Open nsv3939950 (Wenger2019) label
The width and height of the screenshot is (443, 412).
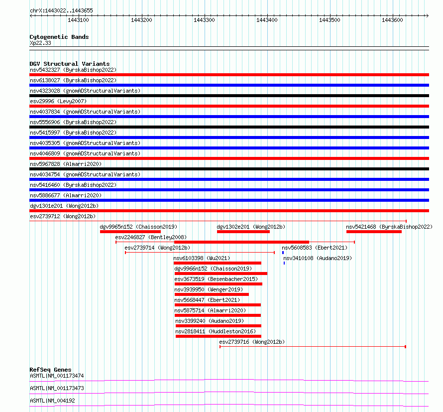[x=209, y=289]
